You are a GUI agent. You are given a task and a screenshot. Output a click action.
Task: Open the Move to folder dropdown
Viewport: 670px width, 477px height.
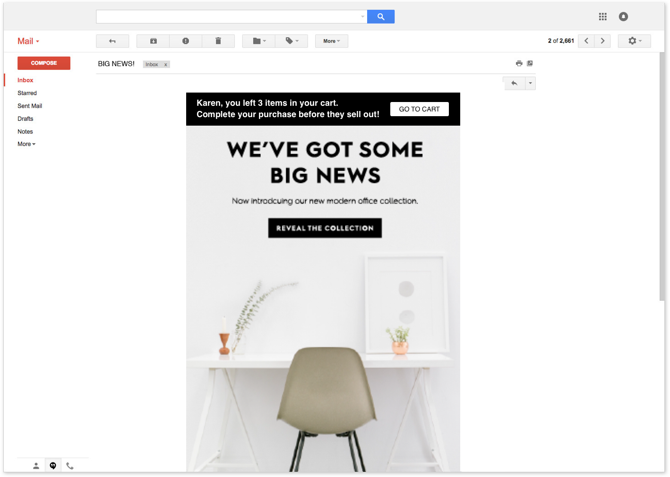tap(258, 41)
